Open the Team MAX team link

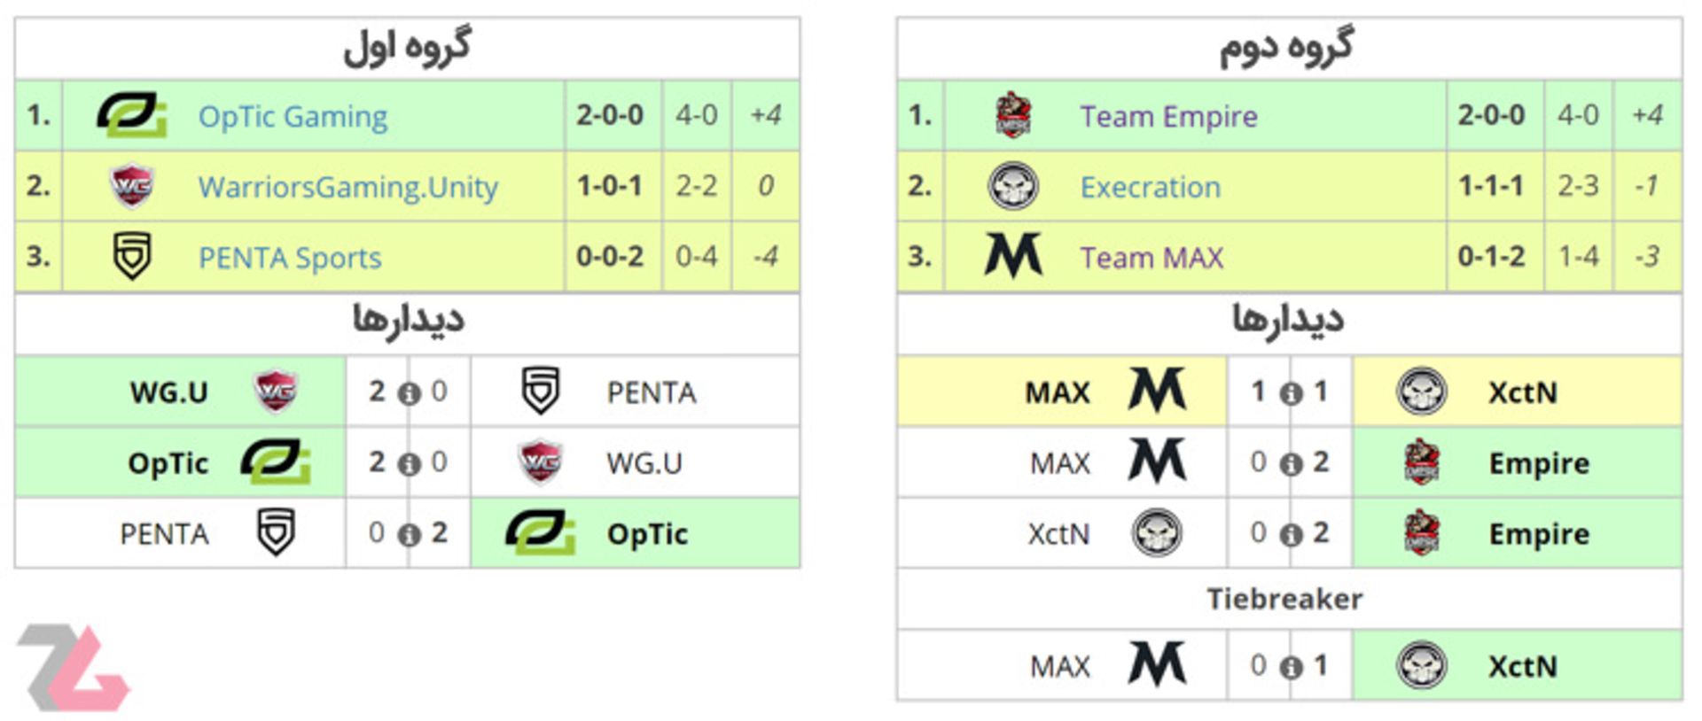(1151, 258)
